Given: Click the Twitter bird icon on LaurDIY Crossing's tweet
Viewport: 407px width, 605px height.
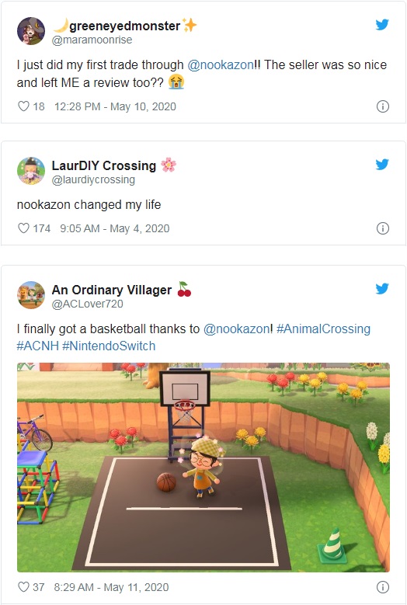Looking at the screenshot, I should (x=382, y=165).
